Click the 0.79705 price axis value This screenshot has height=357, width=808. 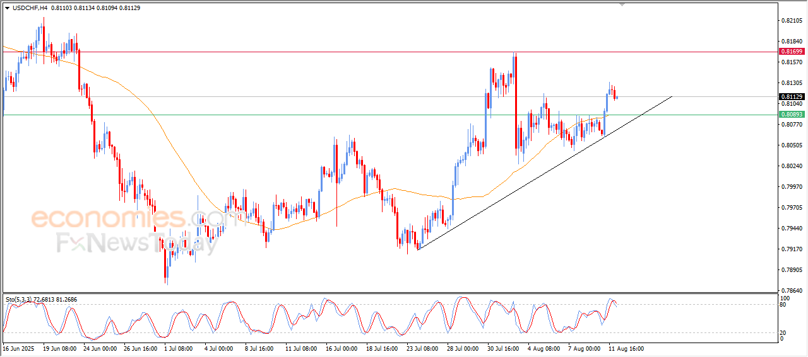pos(792,208)
